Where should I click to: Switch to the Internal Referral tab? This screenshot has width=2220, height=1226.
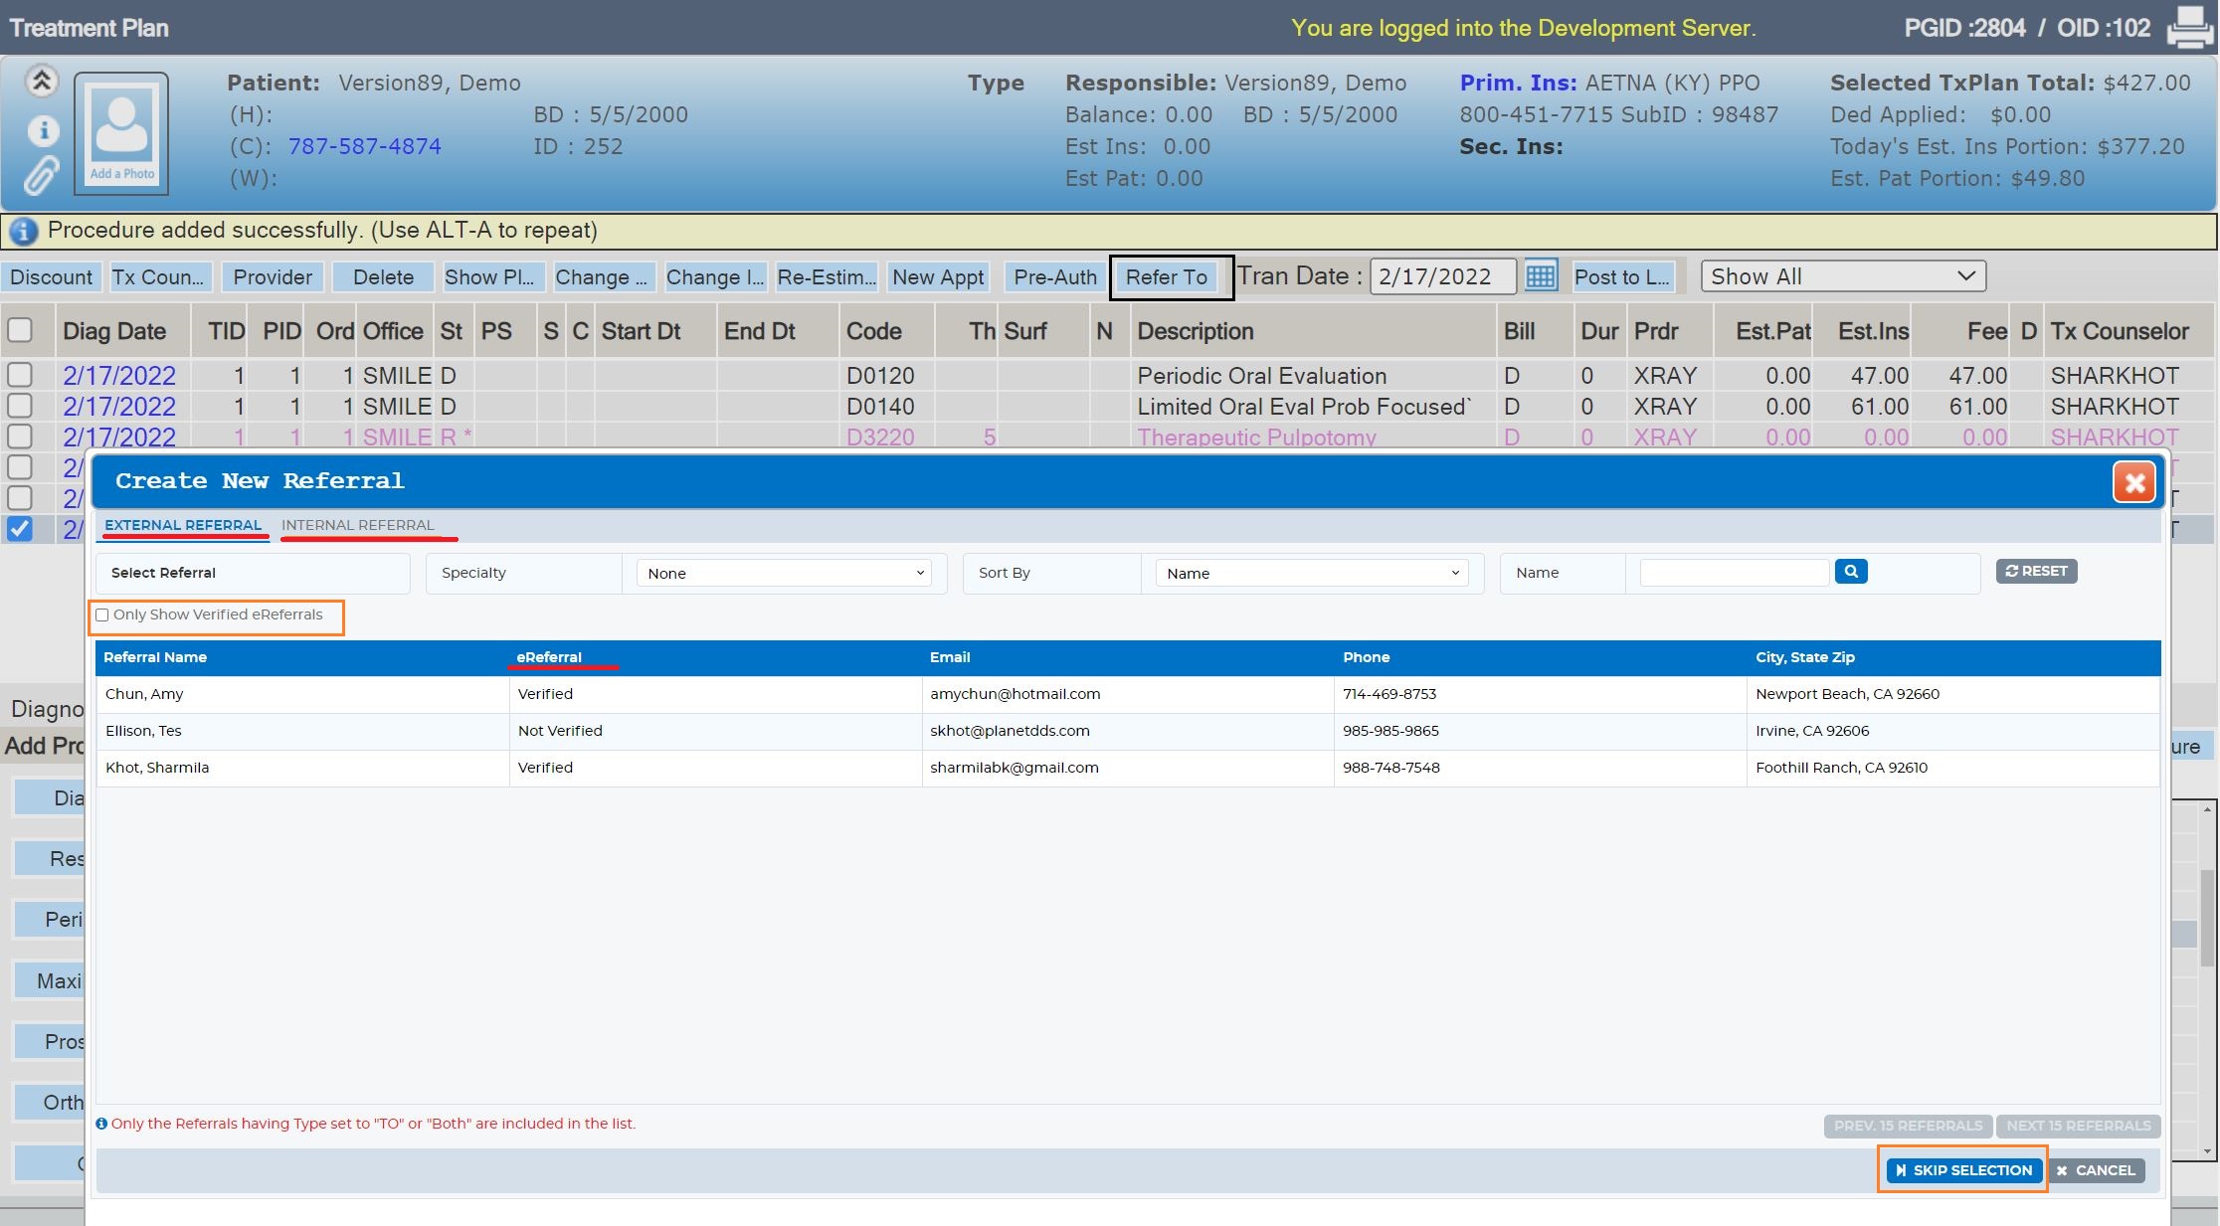[x=358, y=525]
